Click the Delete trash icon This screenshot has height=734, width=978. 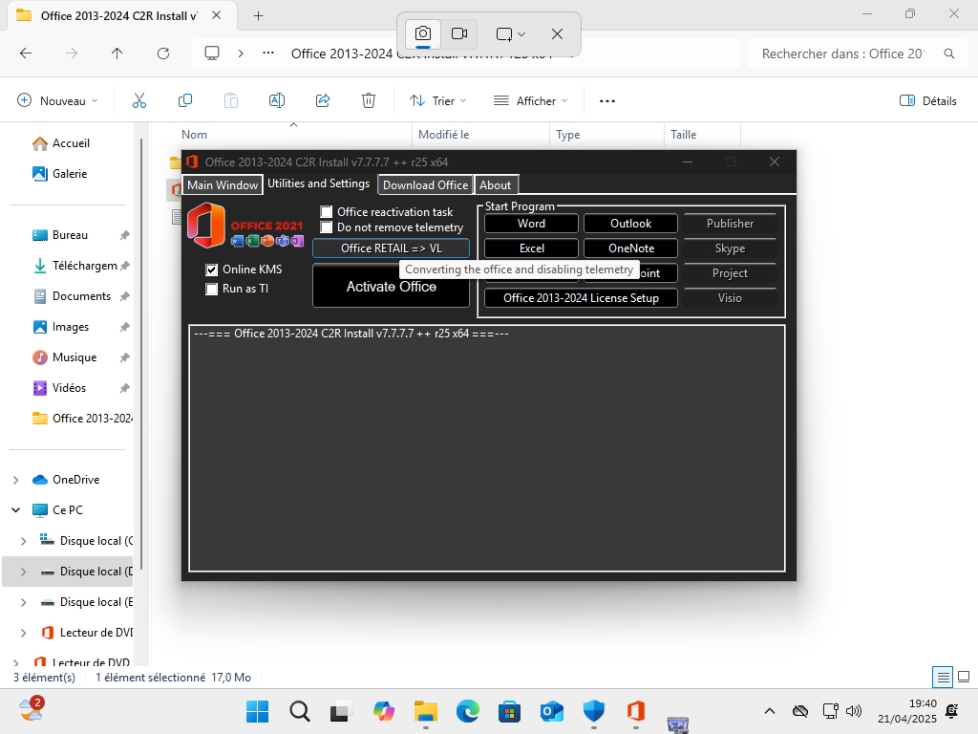tap(369, 100)
